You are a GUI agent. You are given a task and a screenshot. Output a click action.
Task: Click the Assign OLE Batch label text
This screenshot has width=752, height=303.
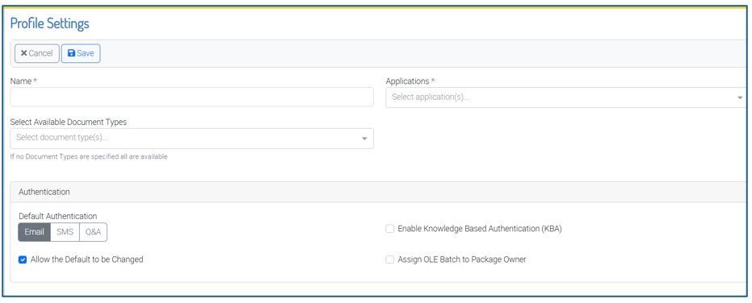pyautogui.click(x=462, y=259)
